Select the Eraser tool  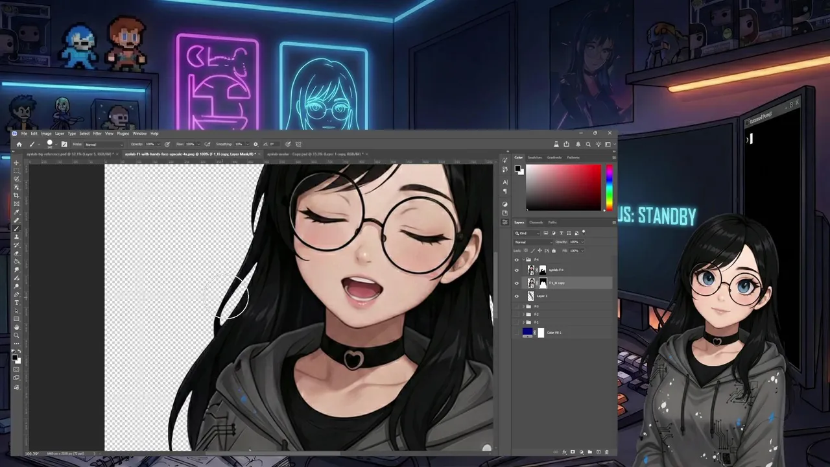click(x=17, y=254)
